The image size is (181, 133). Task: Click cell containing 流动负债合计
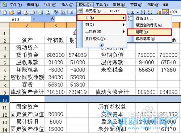pyautogui.click(x=112, y=92)
